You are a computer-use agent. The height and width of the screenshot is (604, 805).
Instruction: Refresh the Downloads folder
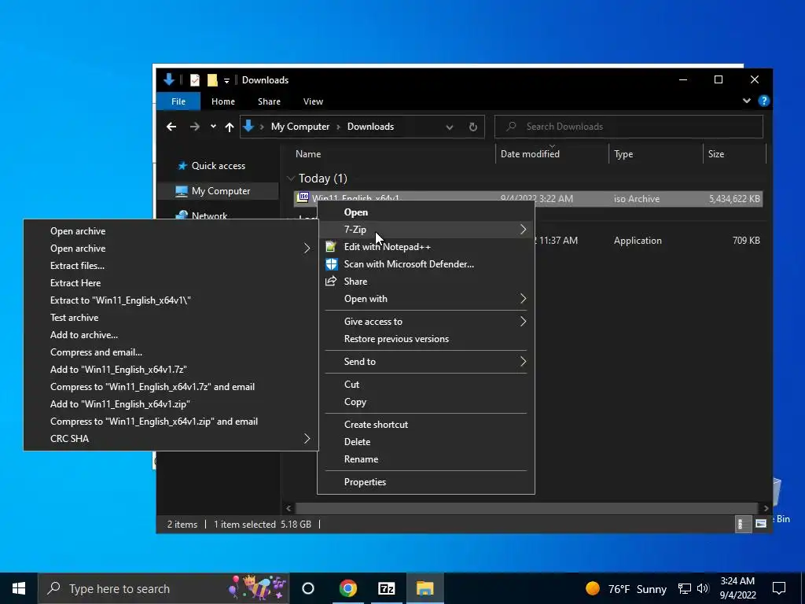click(x=472, y=127)
